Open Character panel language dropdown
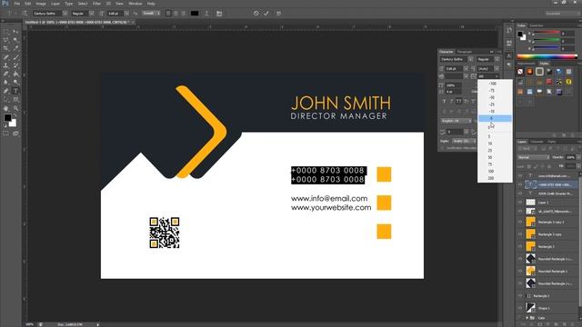 pos(457,121)
